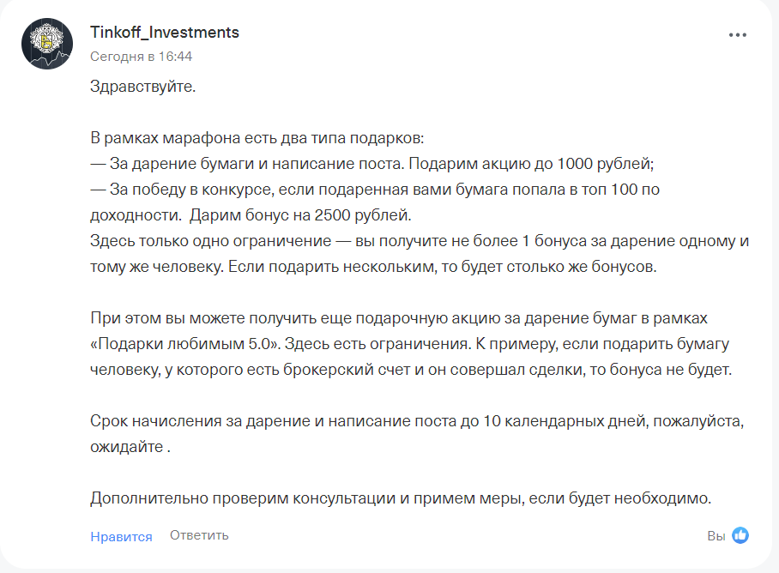This screenshot has width=779, height=573.
Task: Click the sentence starting Здесь только одно ограничение
Action: click(420, 241)
